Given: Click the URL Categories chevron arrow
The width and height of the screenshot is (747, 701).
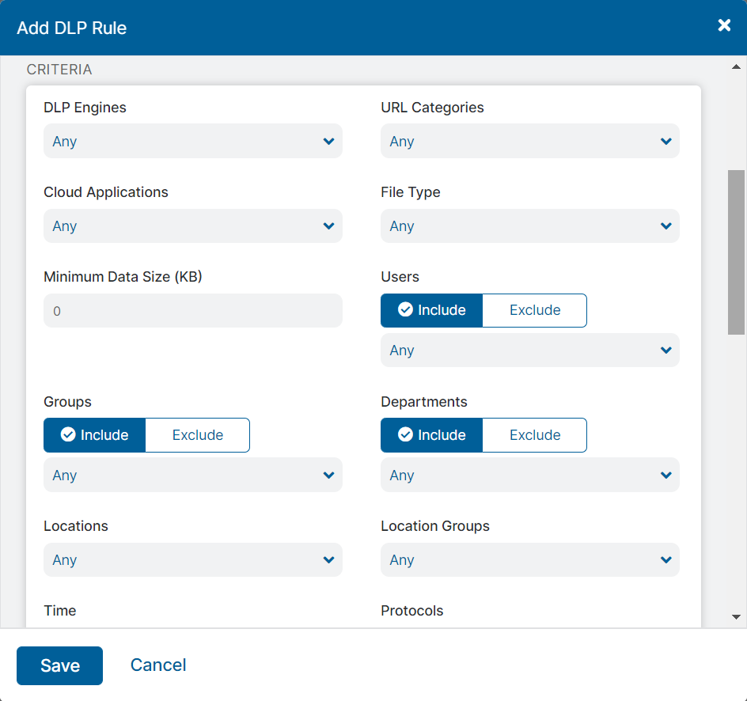Looking at the screenshot, I should (x=666, y=142).
